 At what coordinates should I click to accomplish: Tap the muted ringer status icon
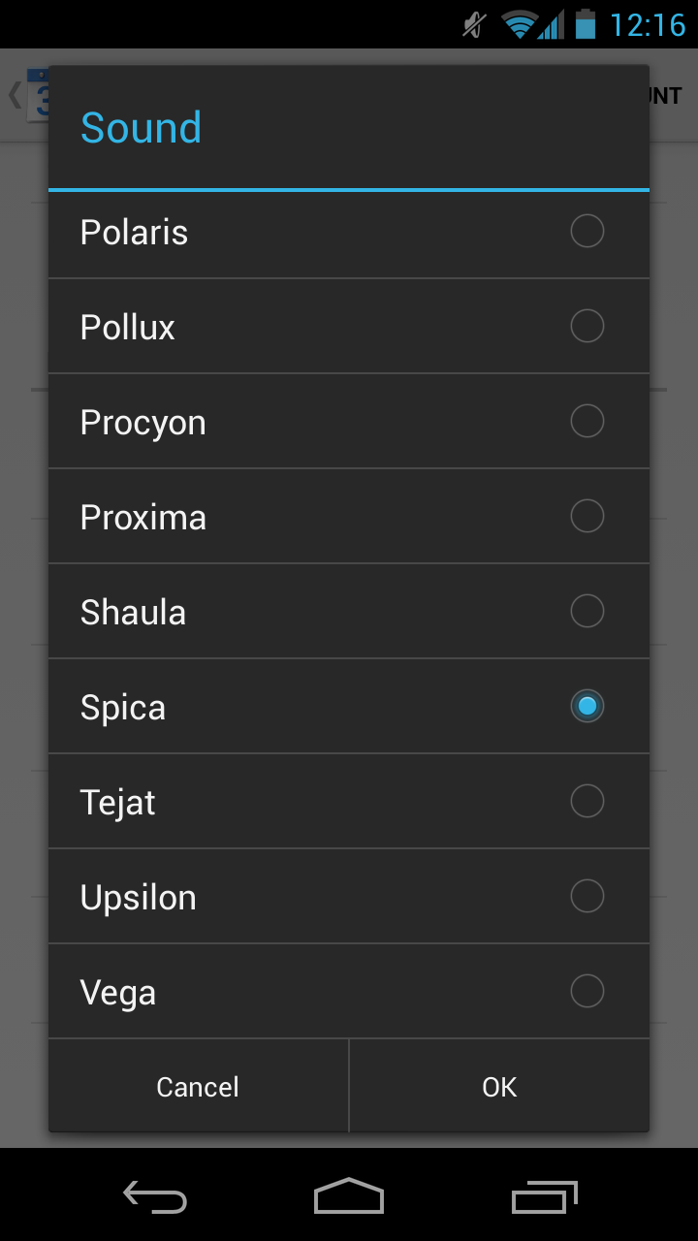472,24
